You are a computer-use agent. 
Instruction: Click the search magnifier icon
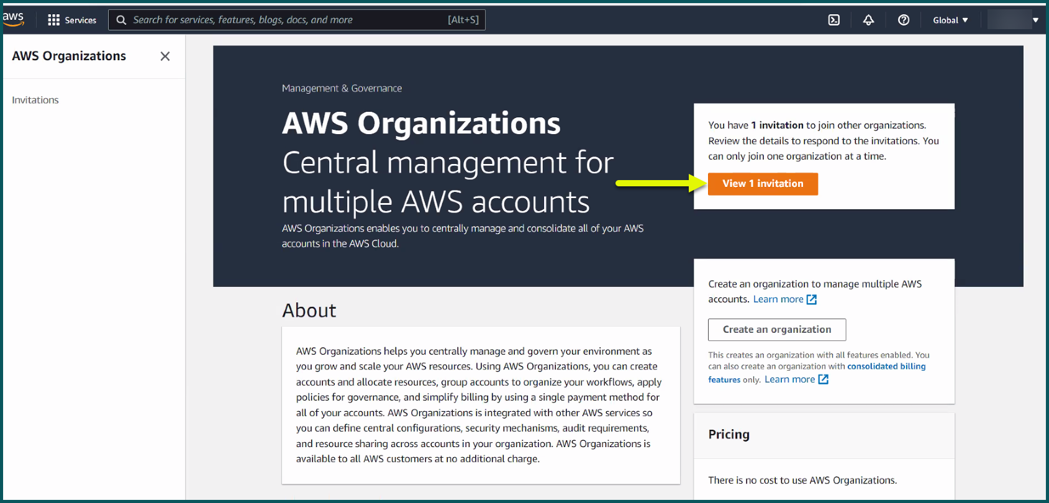point(121,20)
